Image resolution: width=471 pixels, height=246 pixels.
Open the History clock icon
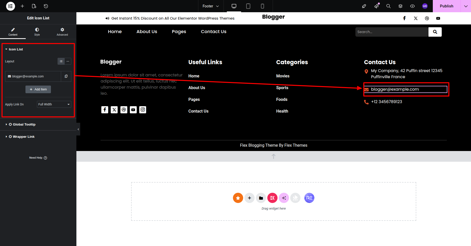click(46, 6)
